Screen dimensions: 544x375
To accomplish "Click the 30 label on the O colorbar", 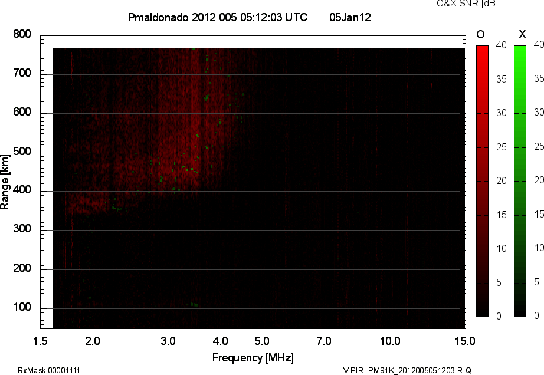I will [502, 113].
